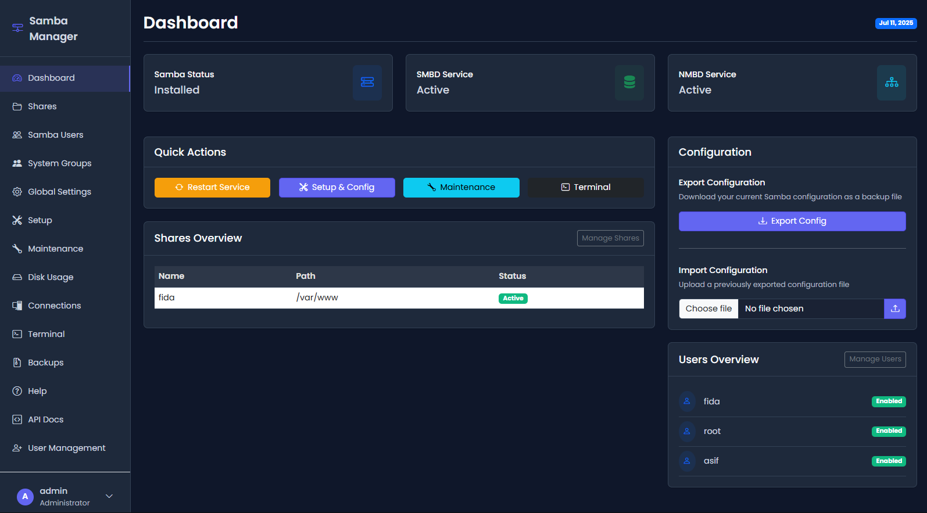
Task: Click the Backups file icon in sidebar
Action: (17, 363)
